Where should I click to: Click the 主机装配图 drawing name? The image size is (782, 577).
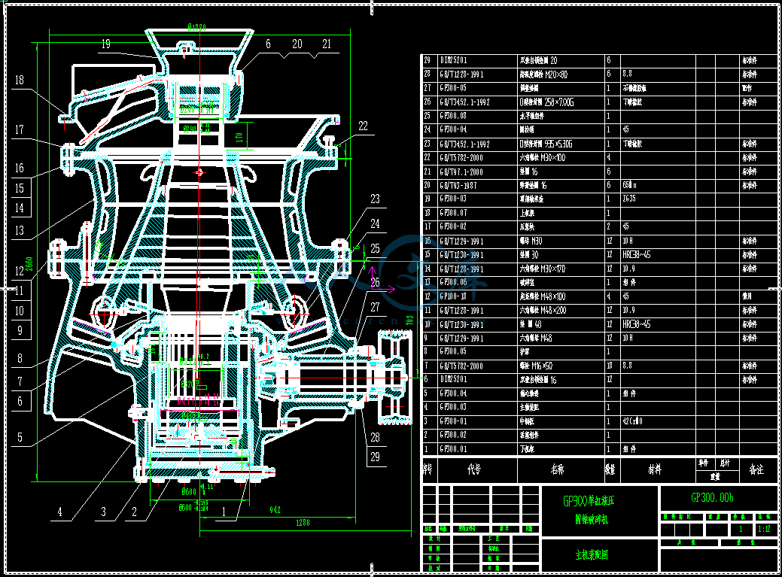(x=592, y=554)
